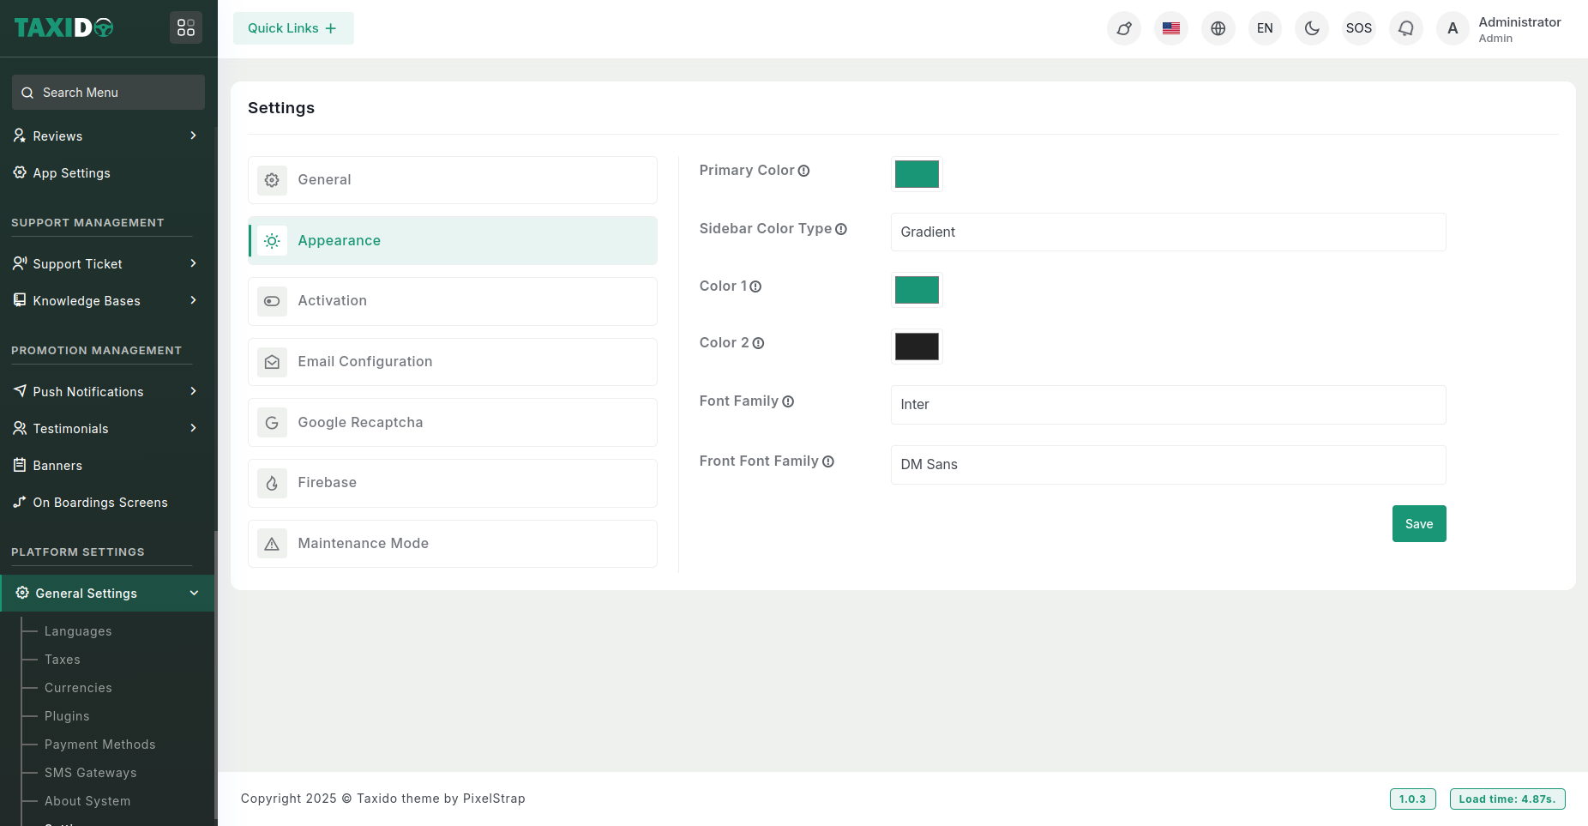This screenshot has height=826, width=1588.
Task: Click the US flag icon
Action: (1170, 28)
